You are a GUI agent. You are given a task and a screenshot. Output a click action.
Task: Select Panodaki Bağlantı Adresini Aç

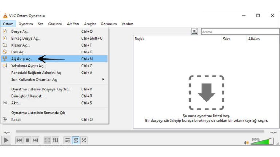[x=54, y=73]
